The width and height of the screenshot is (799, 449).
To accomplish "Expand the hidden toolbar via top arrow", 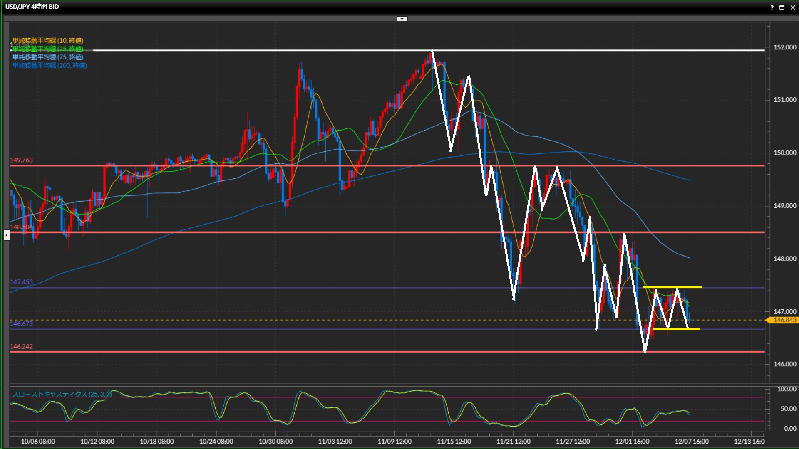I will pyautogui.click(x=402, y=19).
